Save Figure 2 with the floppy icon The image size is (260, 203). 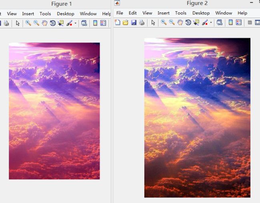[134, 22]
